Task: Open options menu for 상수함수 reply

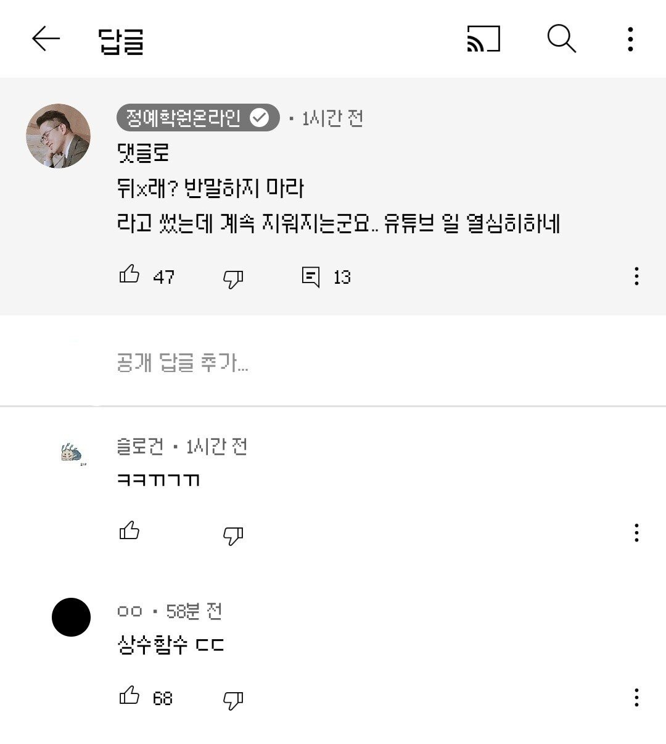Action: pos(636,698)
